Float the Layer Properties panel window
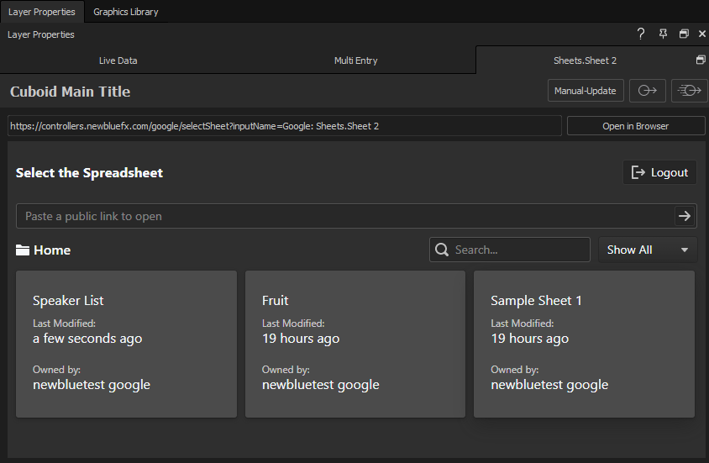Screen dimensions: 709x463 click(684, 34)
